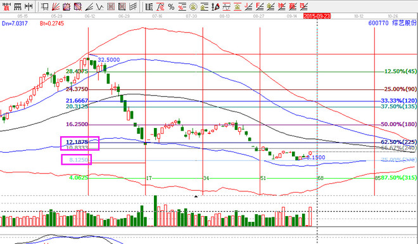
Task: Click the plain percent symbol icon
Action: click(x=171, y=7)
